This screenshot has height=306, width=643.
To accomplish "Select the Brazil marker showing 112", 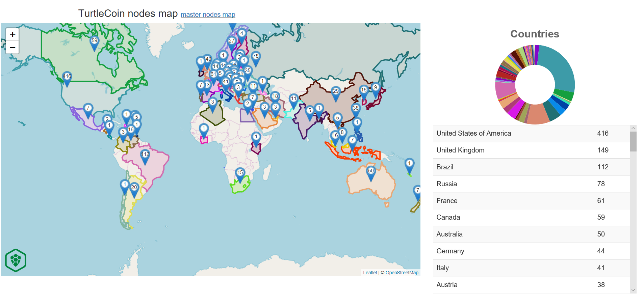I will pyautogui.click(x=145, y=157).
